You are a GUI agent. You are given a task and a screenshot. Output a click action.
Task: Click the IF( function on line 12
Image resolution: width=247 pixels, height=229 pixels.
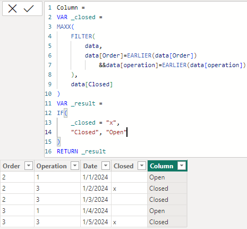tap(62, 113)
